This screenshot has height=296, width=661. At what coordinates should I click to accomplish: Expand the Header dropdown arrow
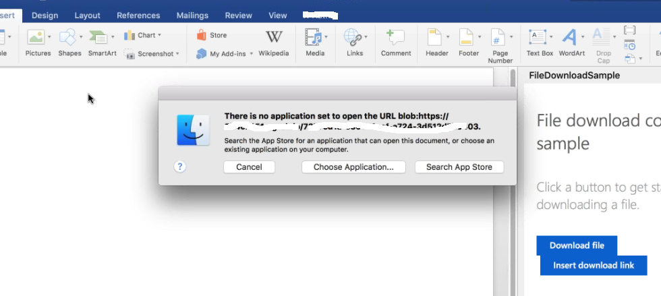[x=447, y=37]
